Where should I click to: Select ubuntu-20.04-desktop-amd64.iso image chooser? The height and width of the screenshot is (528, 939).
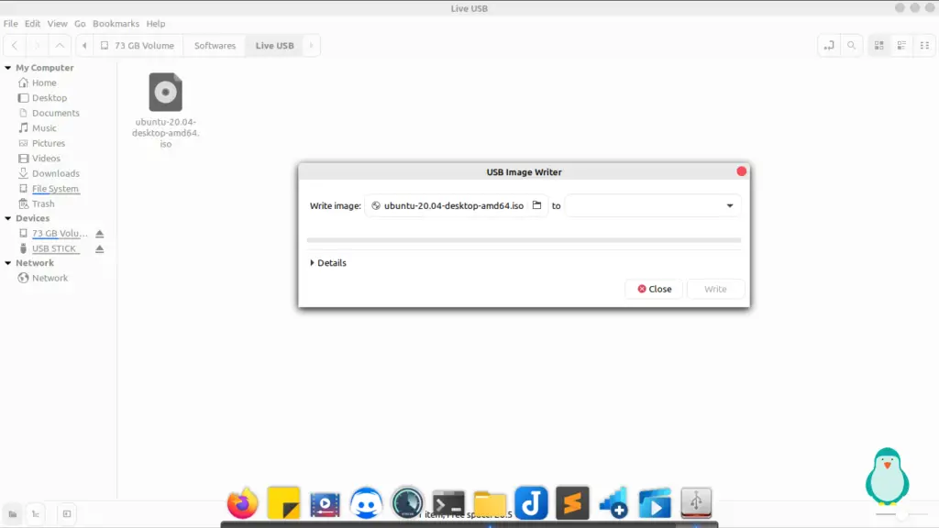tap(457, 205)
